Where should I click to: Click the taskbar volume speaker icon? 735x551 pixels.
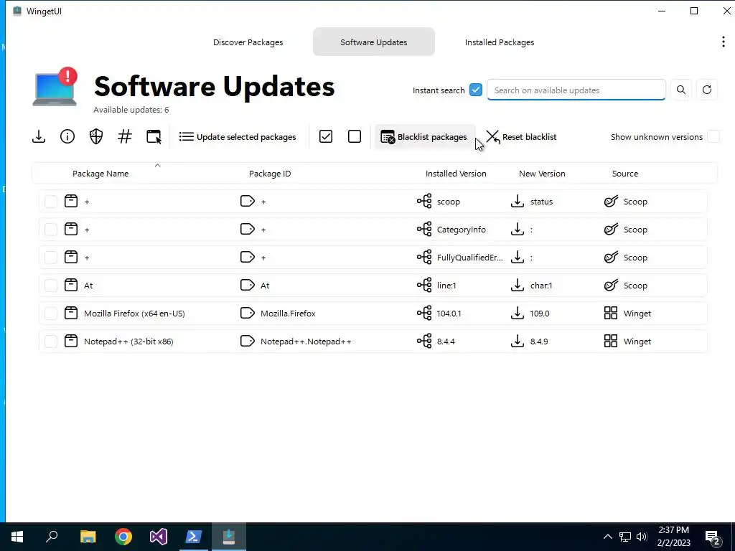[642, 537]
